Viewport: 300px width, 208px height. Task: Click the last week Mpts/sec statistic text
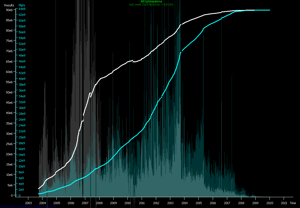151,5
